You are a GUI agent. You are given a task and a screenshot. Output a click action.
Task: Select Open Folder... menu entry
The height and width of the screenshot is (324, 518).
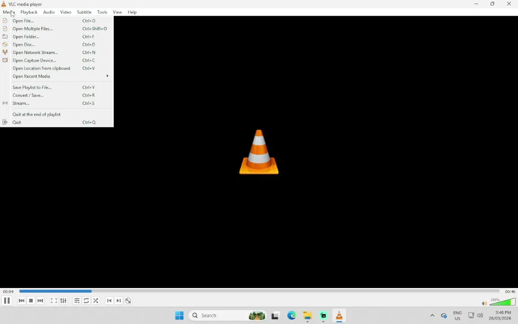pyautogui.click(x=57, y=37)
